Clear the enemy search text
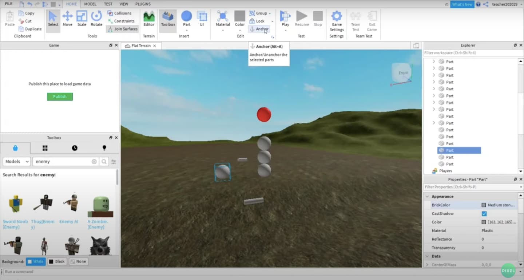524x280 pixels. pyautogui.click(x=94, y=162)
